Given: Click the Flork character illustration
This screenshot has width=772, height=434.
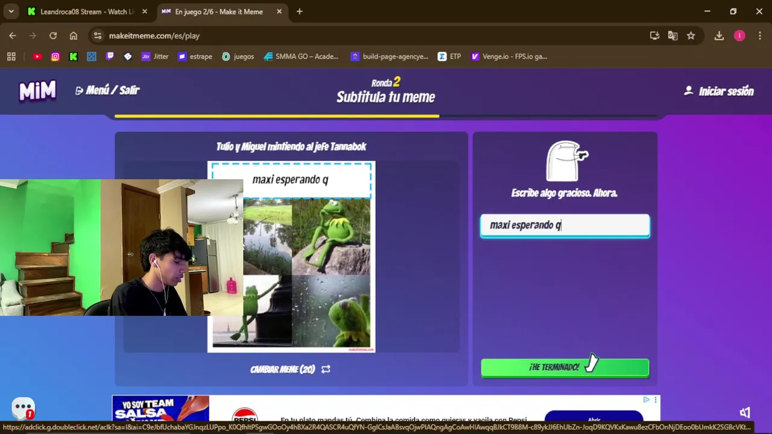Looking at the screenshot, I should coord(567,161).
